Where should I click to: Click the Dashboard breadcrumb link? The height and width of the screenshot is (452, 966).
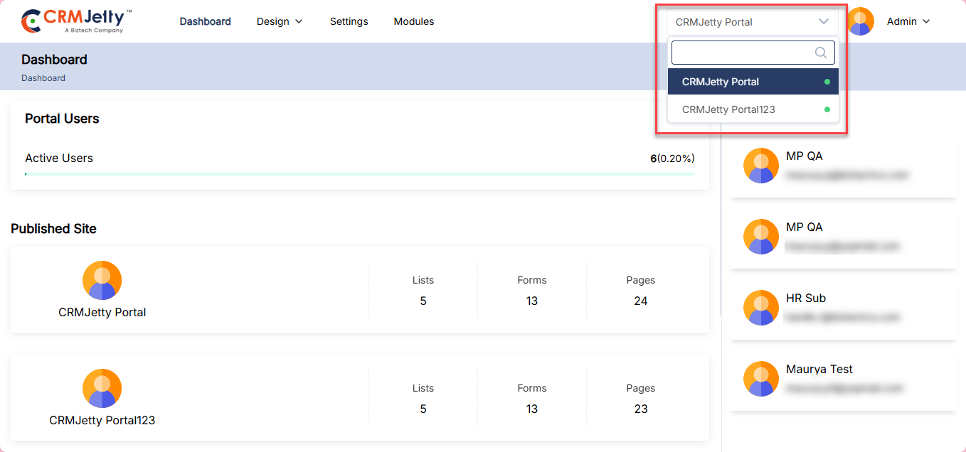click(x=43, y=78)
